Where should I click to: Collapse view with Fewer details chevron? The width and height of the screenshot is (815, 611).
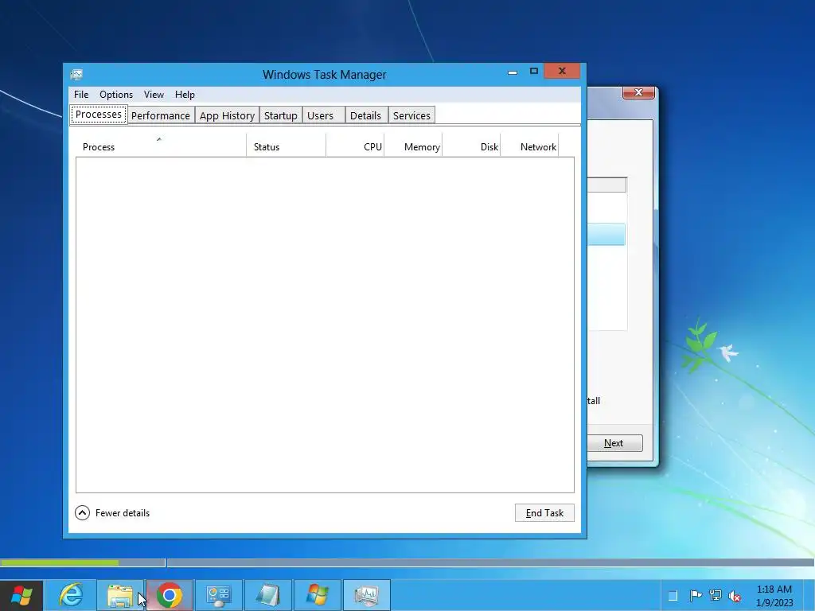(x=82, y=513)
